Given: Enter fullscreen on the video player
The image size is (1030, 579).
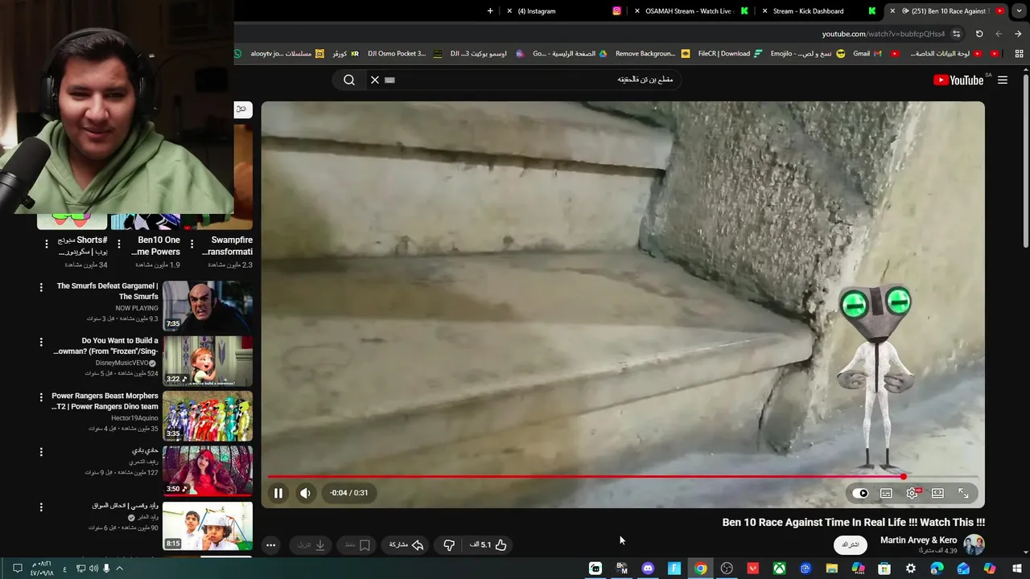Looking at the screenshot, I should click(963, 493).
